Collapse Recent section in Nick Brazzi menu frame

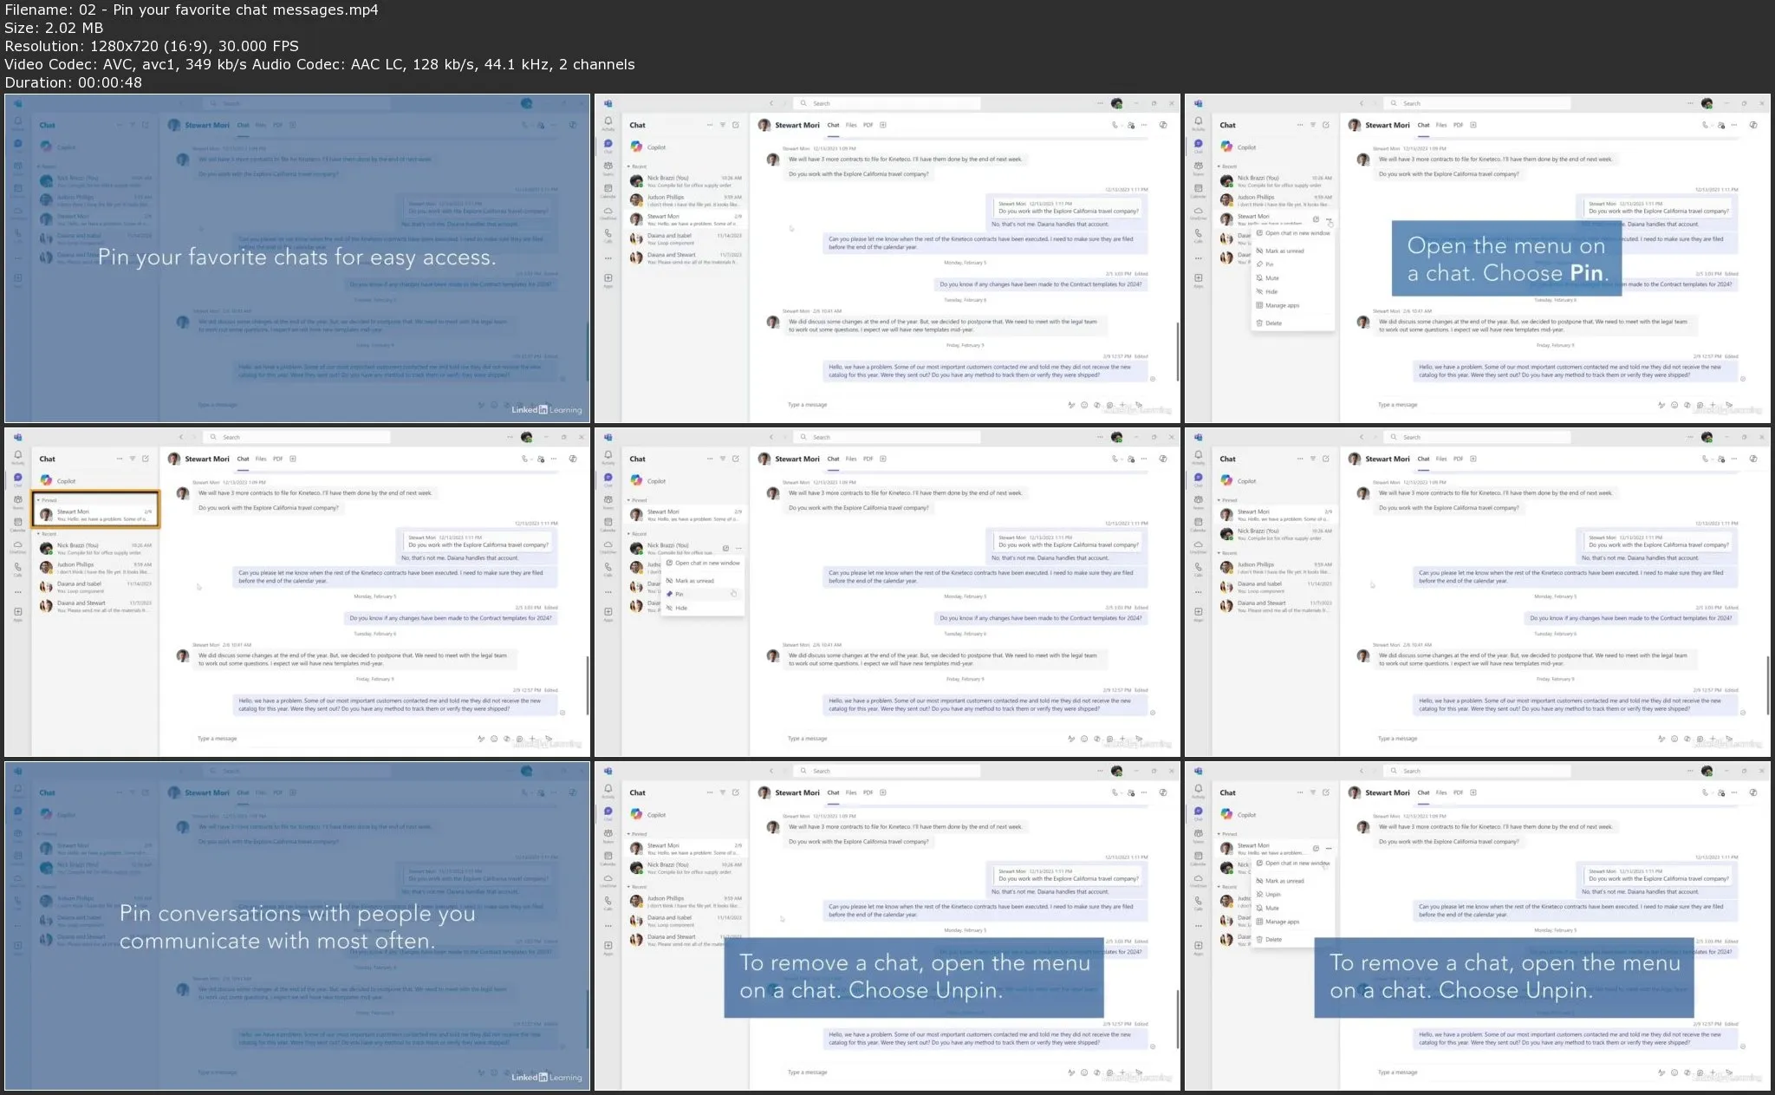629,534
